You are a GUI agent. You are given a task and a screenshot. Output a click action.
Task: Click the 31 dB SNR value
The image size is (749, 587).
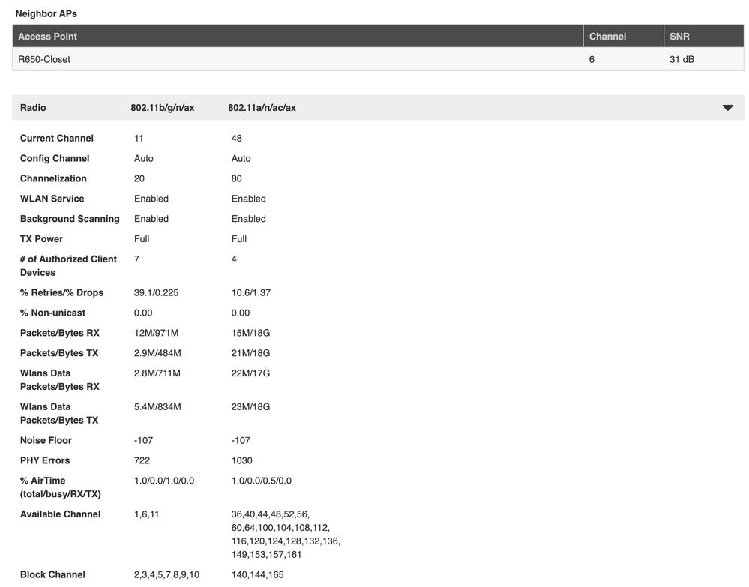pos(682,59)
